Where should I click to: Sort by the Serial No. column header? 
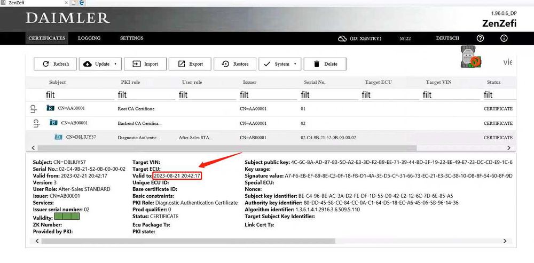tap(315, 82)
